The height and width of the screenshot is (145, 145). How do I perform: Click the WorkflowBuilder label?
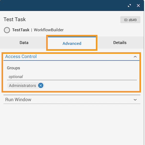click(49, 30)
